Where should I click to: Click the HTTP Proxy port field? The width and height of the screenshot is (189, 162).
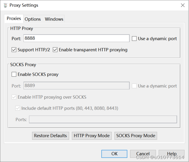[x=76, y=38]
